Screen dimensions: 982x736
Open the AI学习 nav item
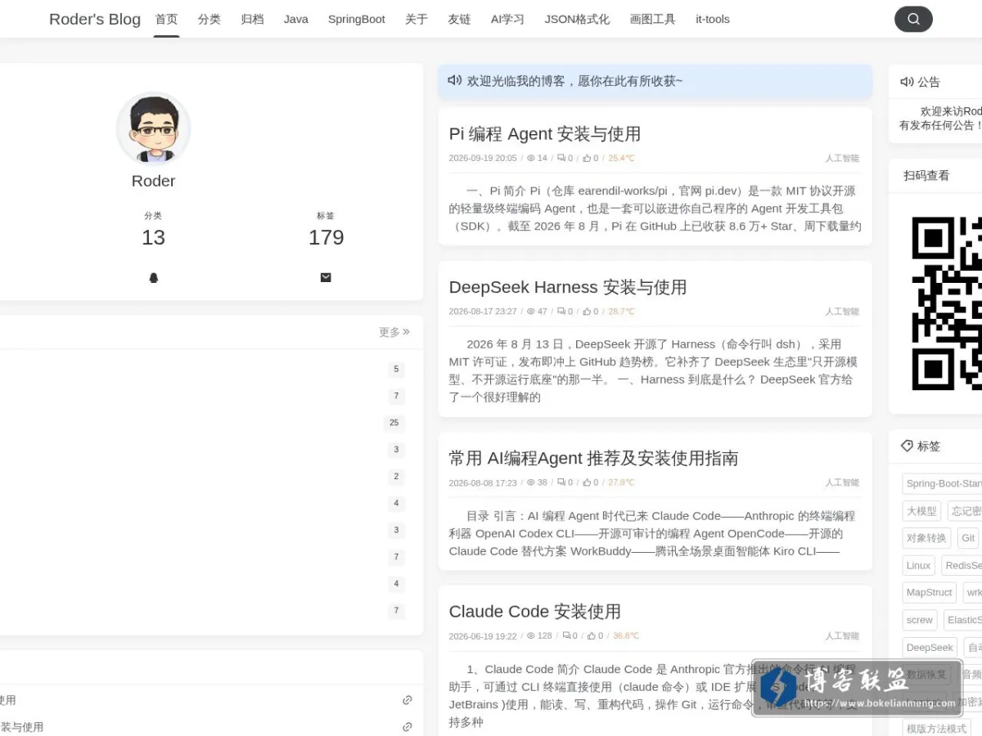(x=507, y=19)
